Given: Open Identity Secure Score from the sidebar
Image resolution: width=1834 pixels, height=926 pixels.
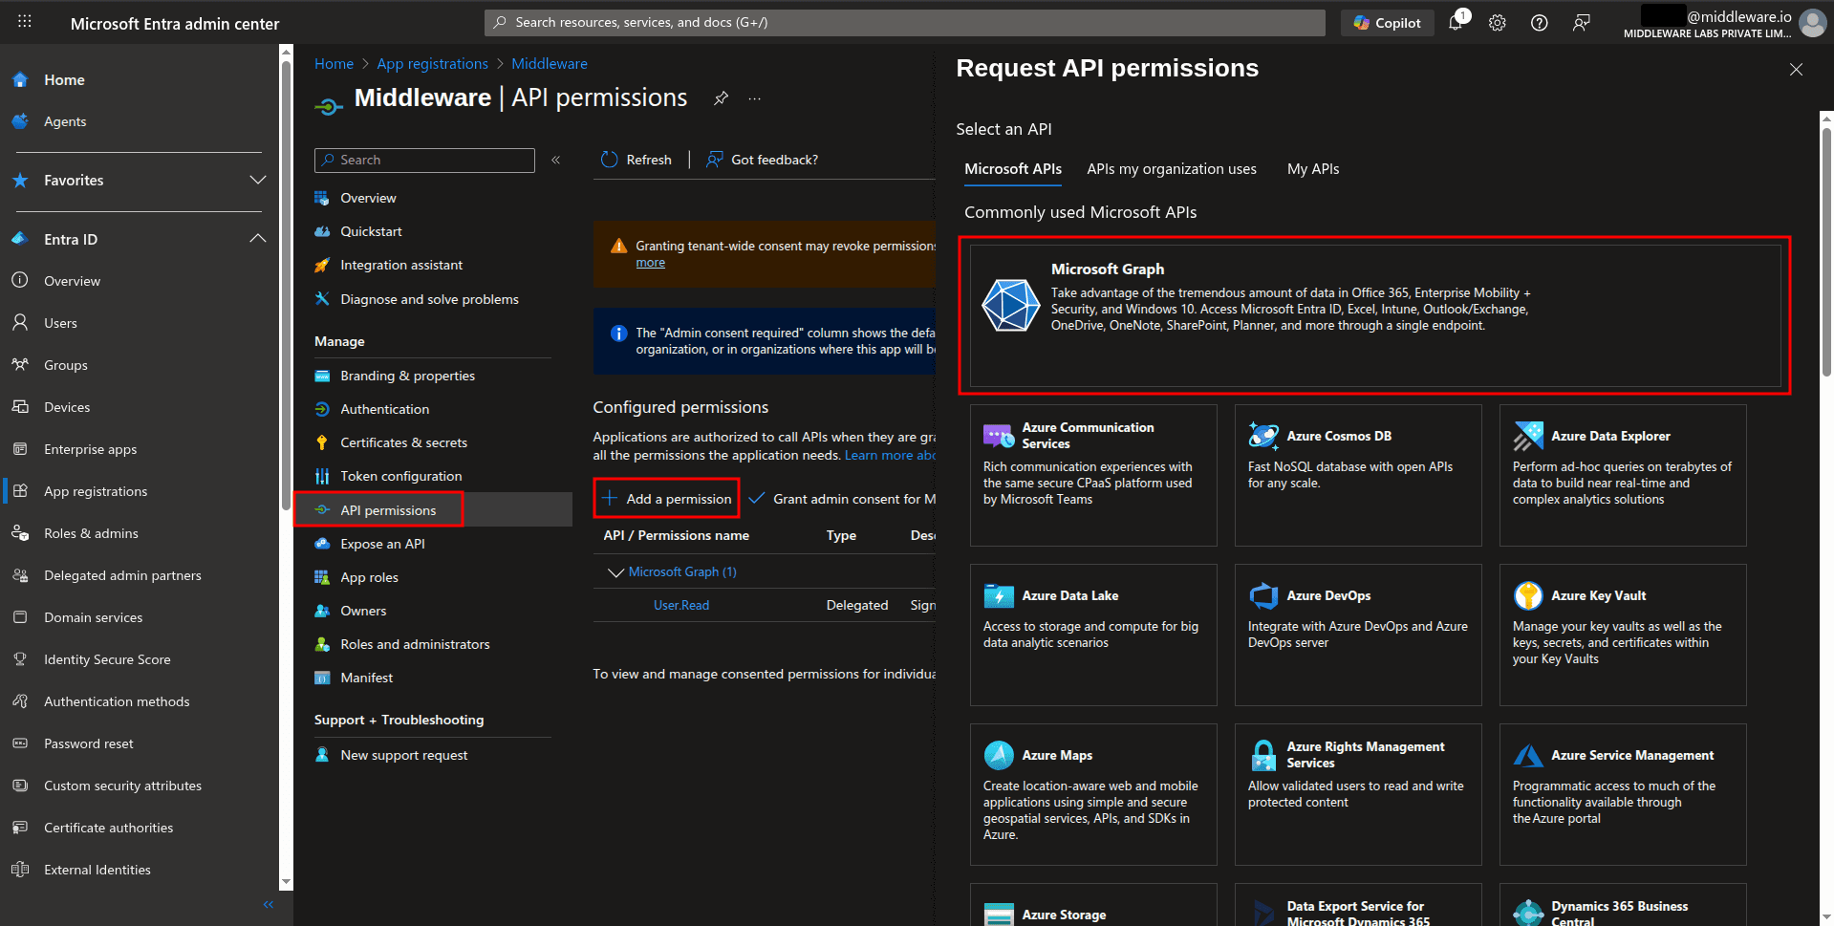Looking at the screenshot, I should tap(105, 658).
